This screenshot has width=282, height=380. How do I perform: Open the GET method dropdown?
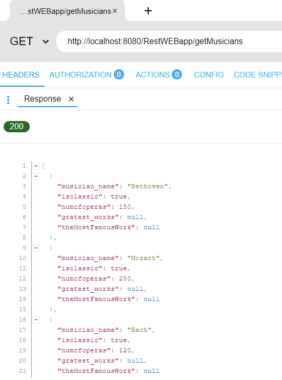29,42
